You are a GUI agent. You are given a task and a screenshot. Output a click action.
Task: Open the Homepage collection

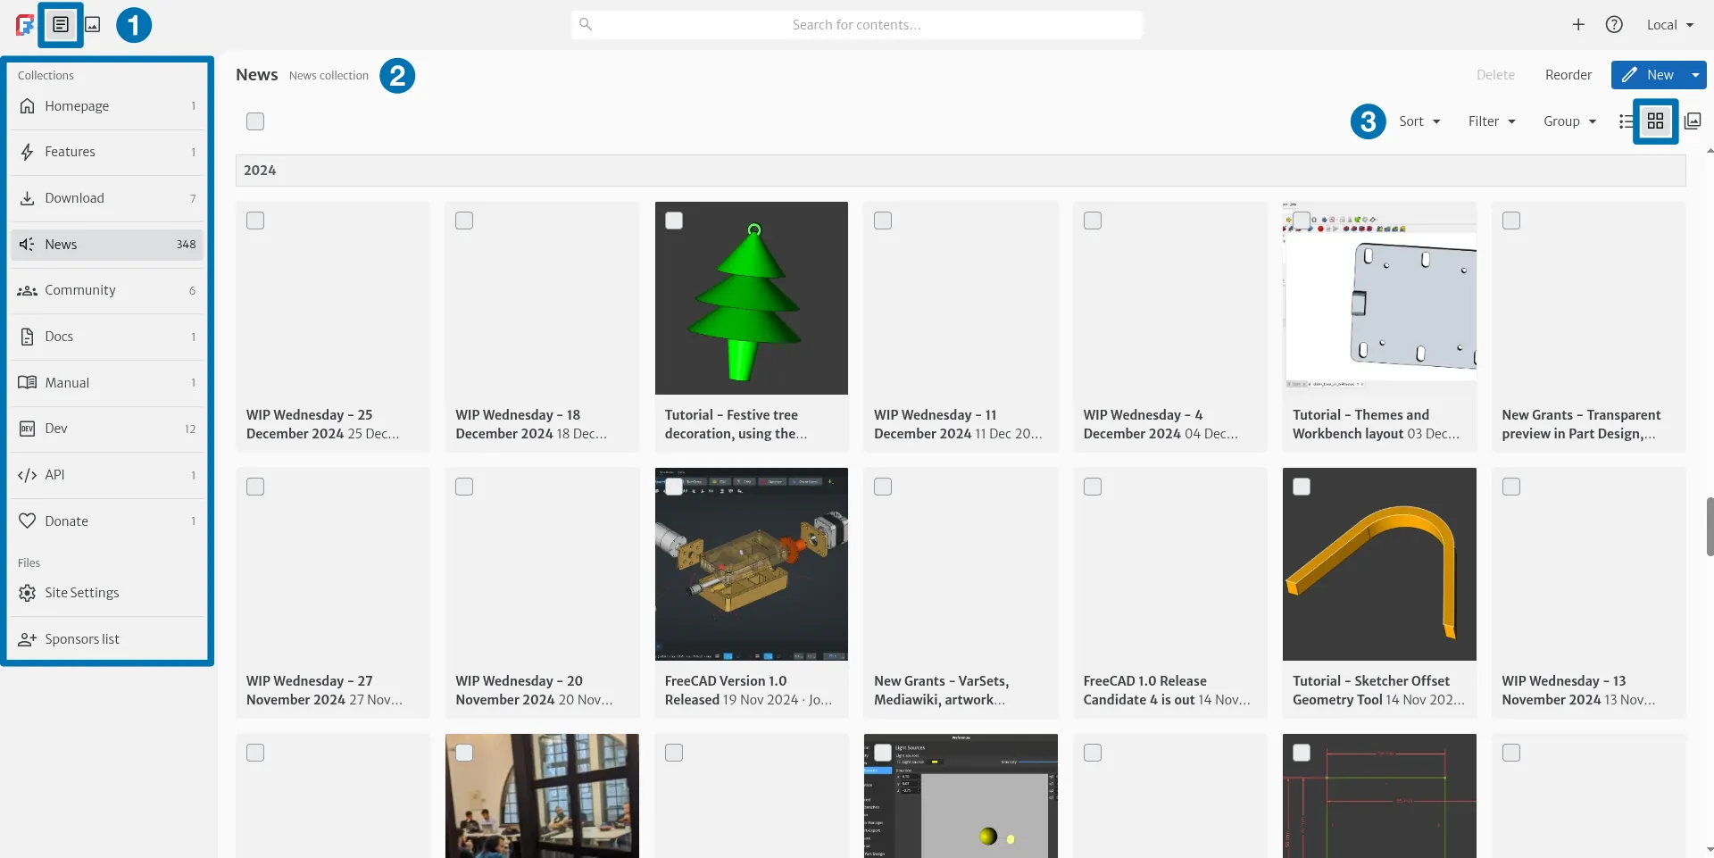coord(107,106)
